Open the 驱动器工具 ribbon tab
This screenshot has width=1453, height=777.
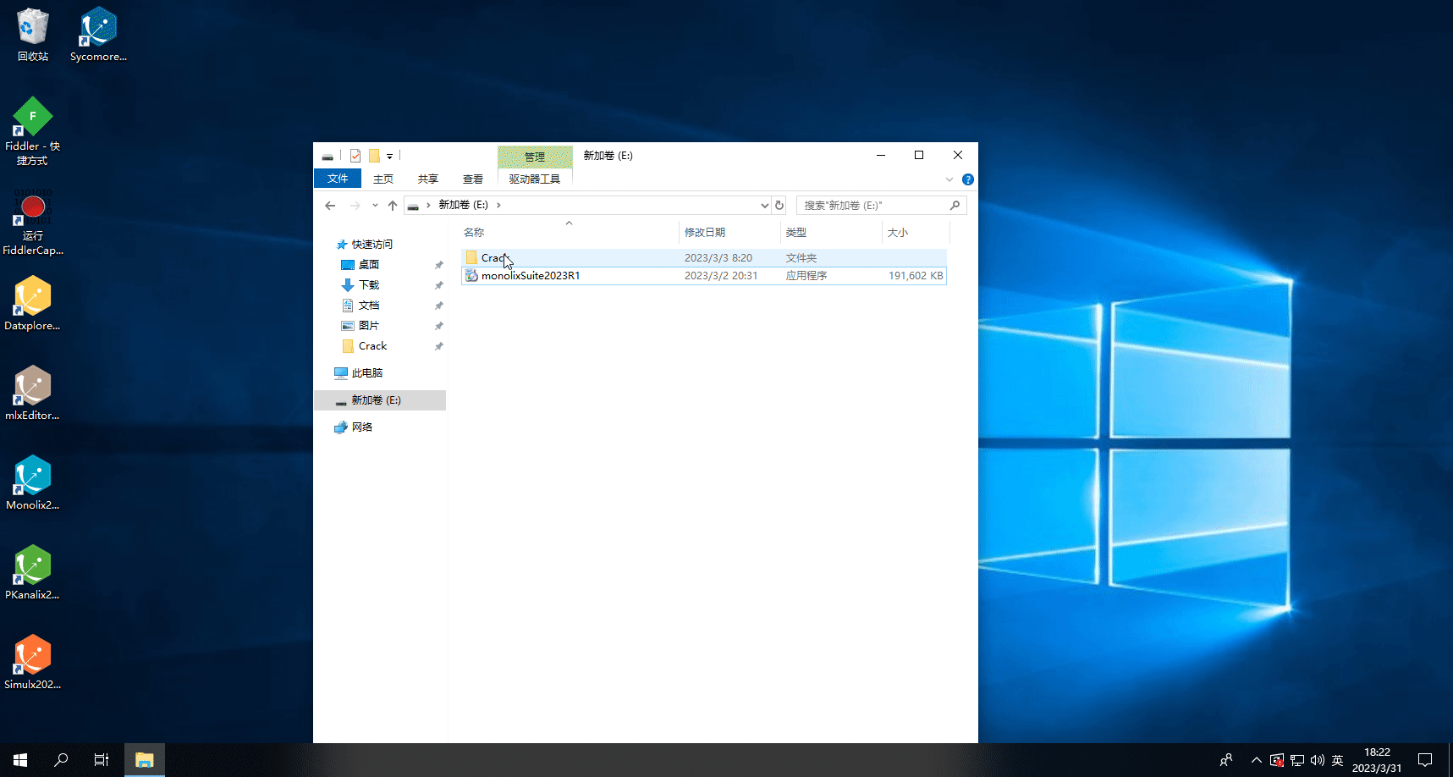click(535, 179)
